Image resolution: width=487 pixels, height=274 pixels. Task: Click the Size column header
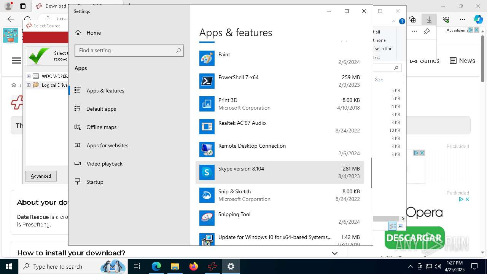pos(379,80)
